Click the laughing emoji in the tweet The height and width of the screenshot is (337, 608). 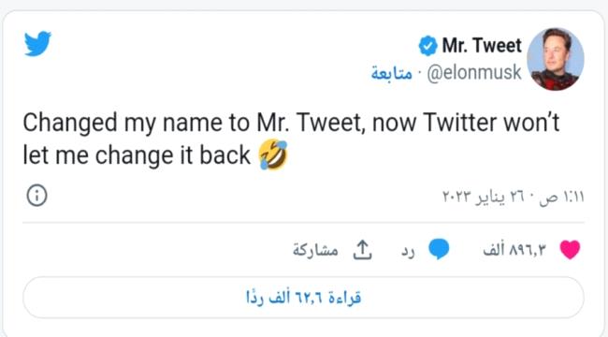[273, 154]
